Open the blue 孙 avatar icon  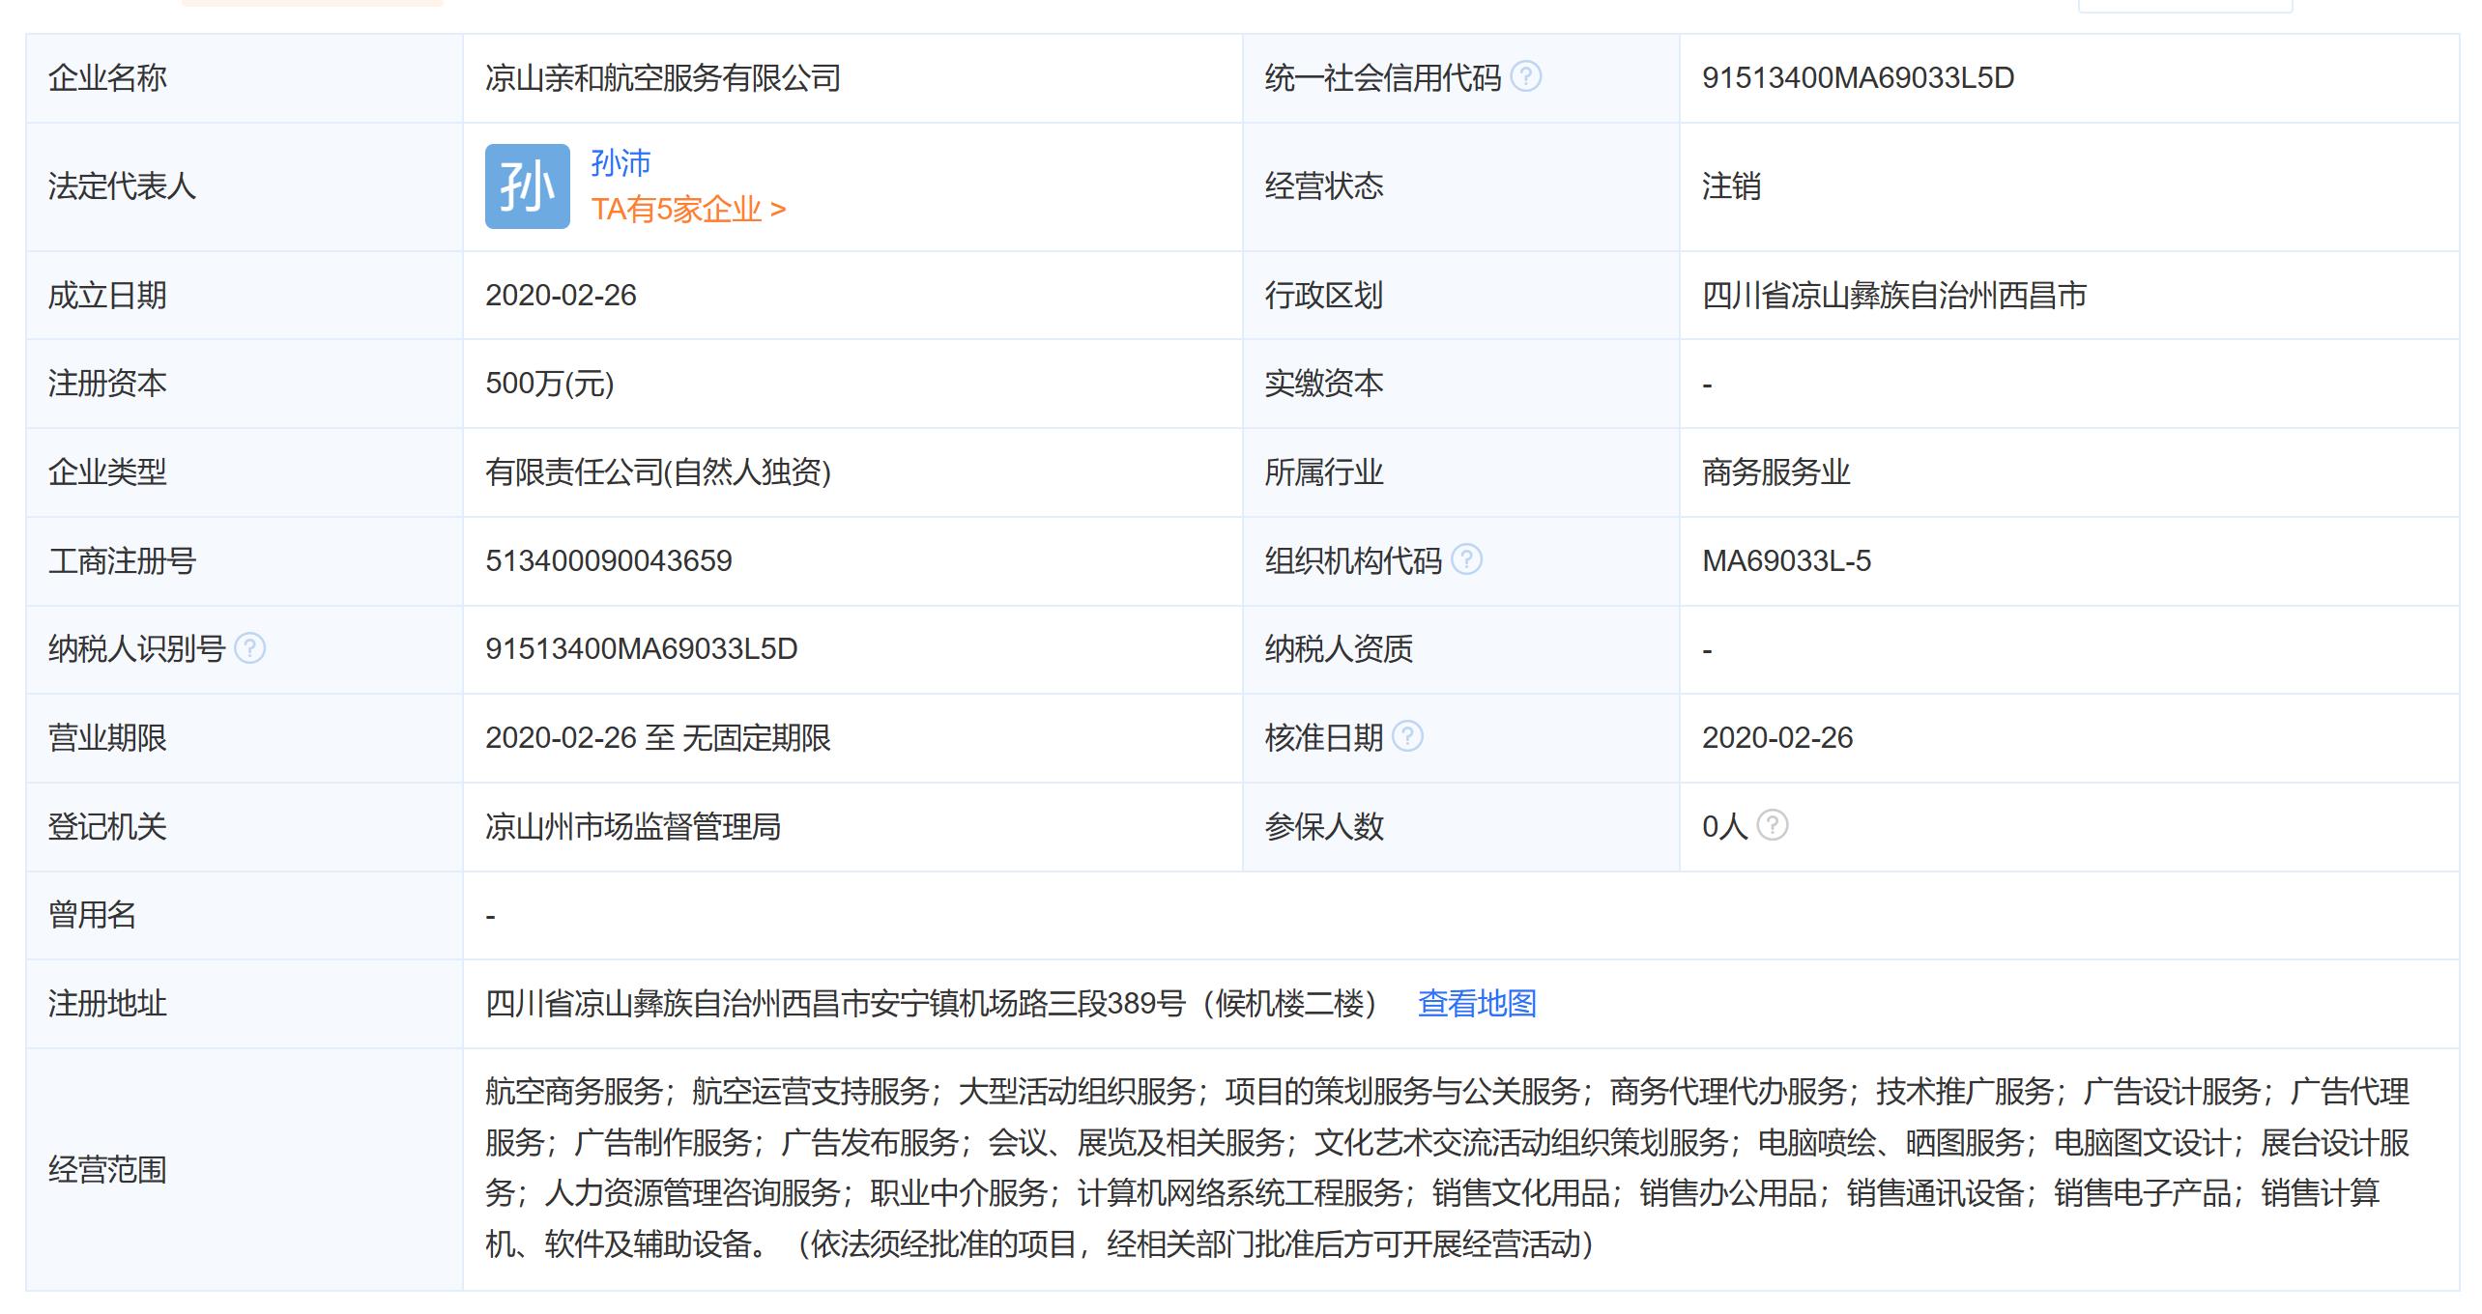point(528,186)
